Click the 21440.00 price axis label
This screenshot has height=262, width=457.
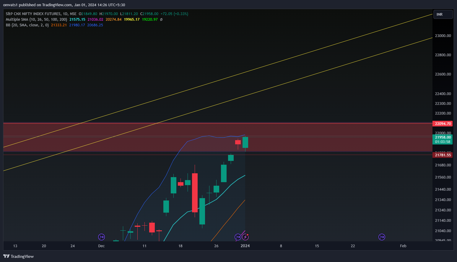(443, 189)
